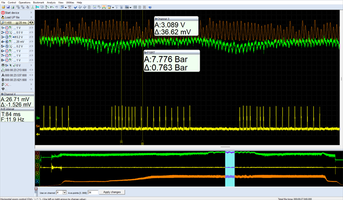The height and width of the screenshot is (200, 343).
Task: Click the Ave-points input field
Action: pos(93,192)
